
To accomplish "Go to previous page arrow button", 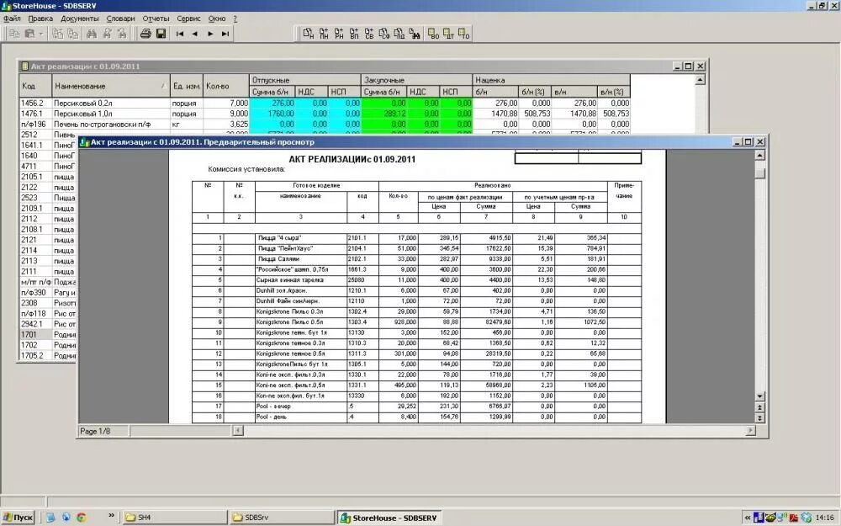I will tap(195, 34).
